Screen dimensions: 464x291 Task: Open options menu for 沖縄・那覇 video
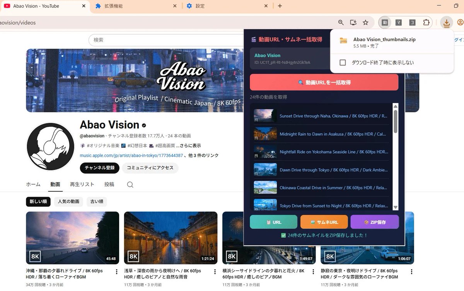117,272
